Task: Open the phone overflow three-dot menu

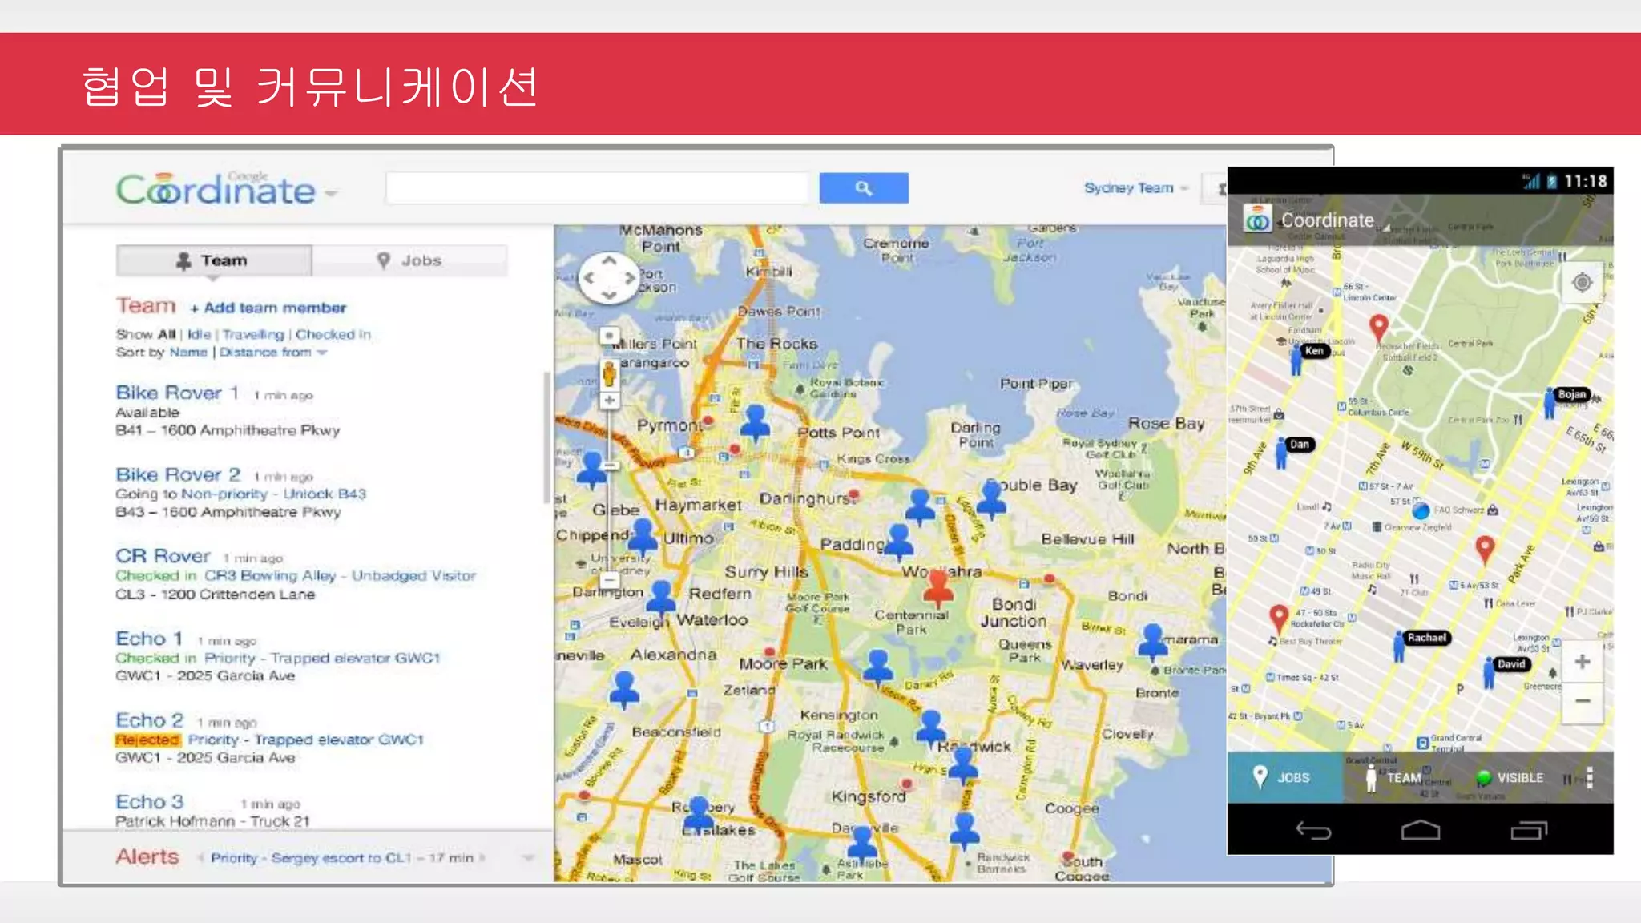Action: click(1590, 778)
